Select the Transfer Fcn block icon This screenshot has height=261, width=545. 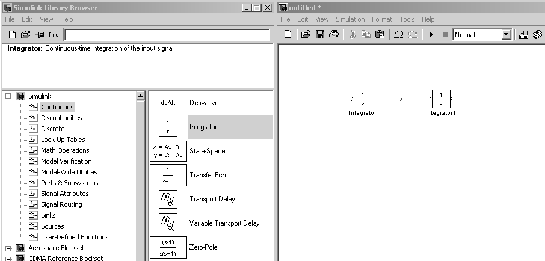tap(168, 175)
